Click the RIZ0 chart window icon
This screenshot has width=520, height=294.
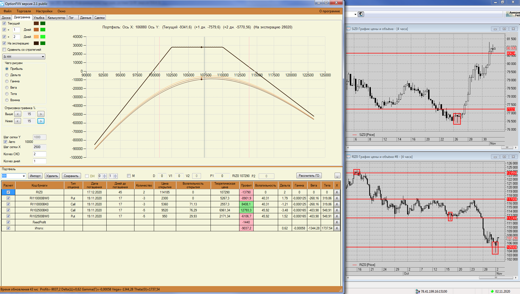tap(348, 157)
